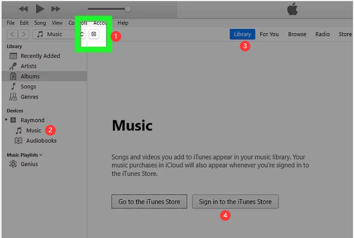Switch to the Store tab
The image size is (354, 238).
(345, 34)
